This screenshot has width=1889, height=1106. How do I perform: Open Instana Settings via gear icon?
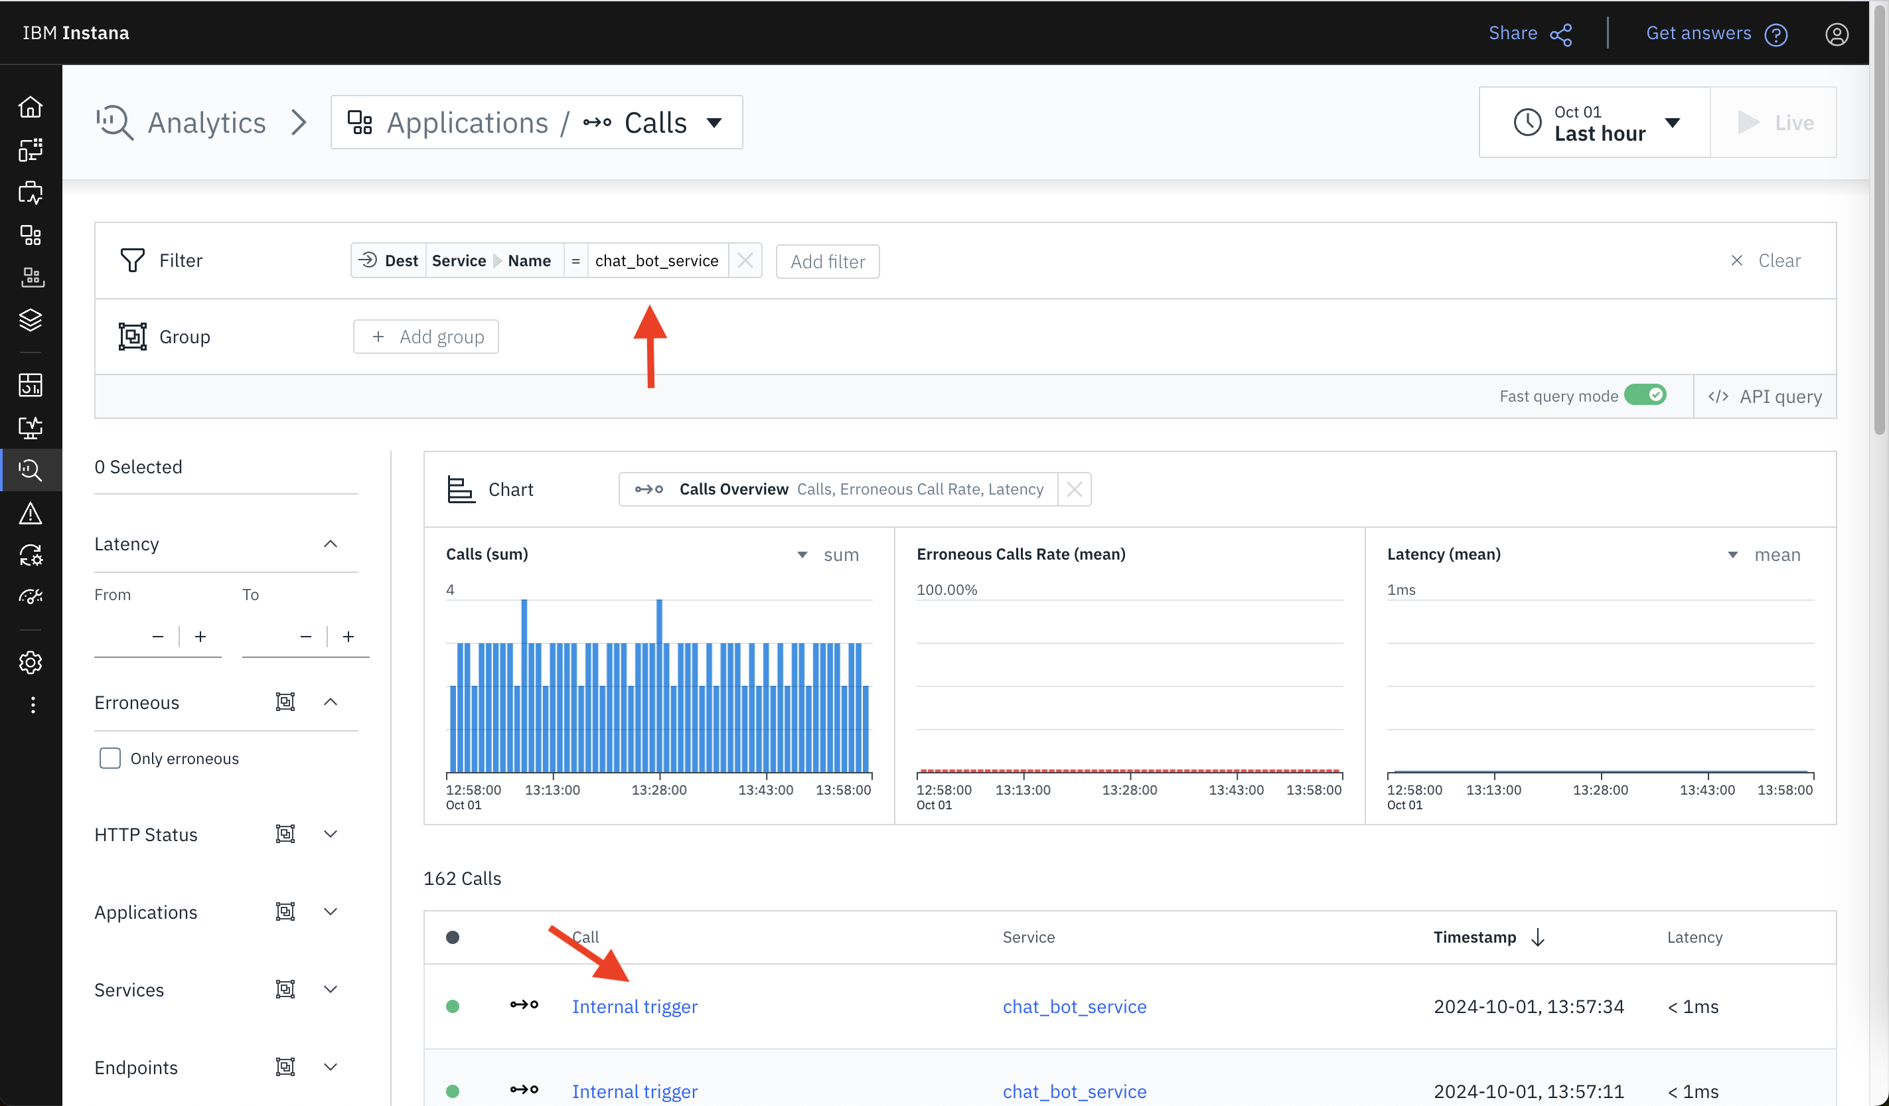(x=31, y=663)
